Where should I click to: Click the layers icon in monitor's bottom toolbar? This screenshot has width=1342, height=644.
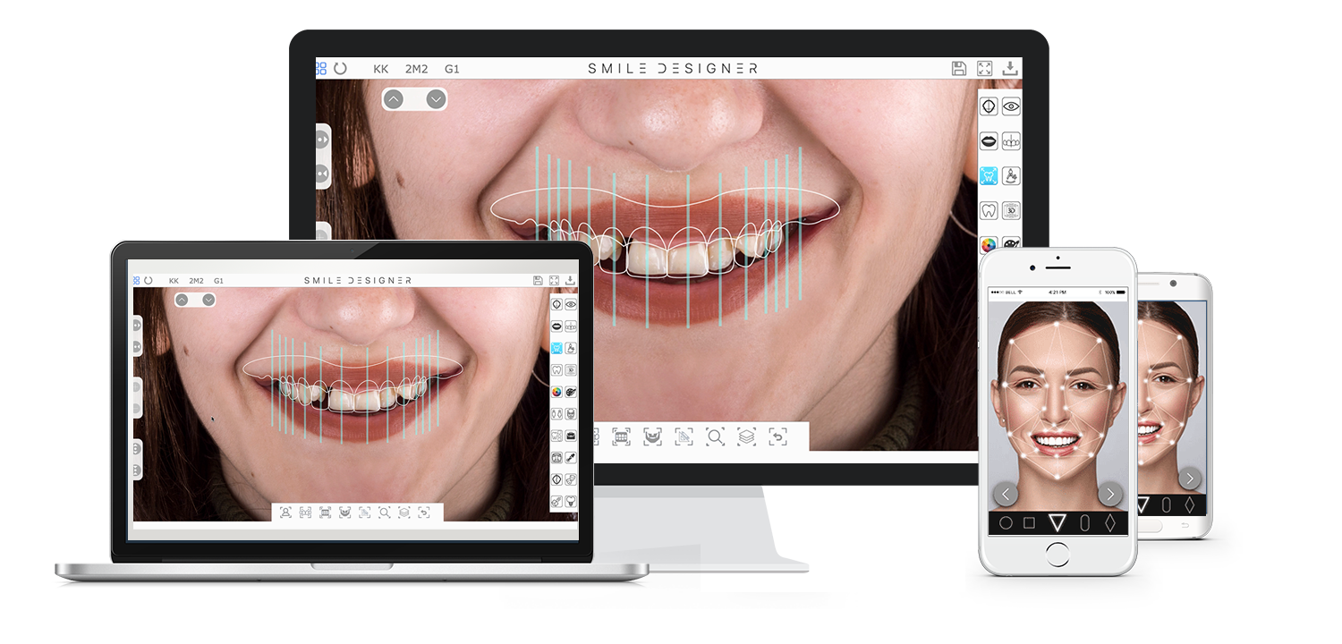pos(747,436)
